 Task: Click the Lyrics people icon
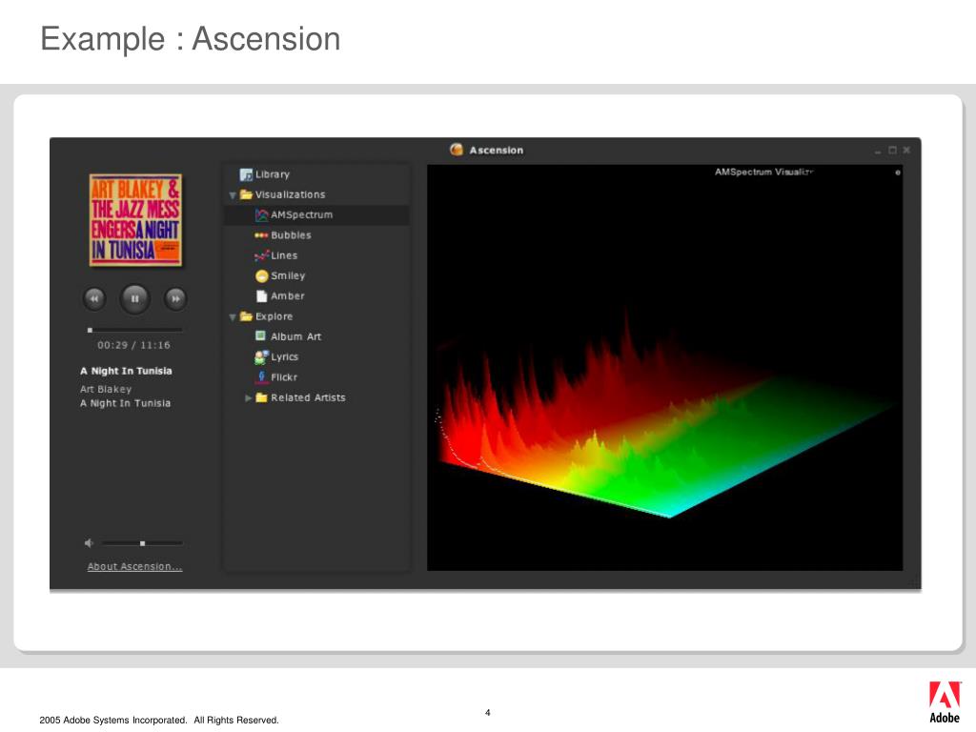point(261,357)
